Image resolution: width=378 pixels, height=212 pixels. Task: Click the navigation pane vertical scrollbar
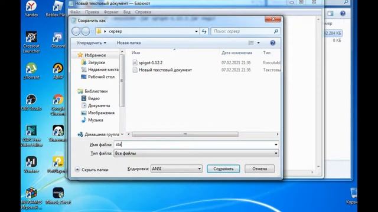(x=122, y=81)
